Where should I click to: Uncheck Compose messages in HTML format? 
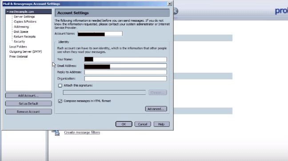click(x=60, y=101)
